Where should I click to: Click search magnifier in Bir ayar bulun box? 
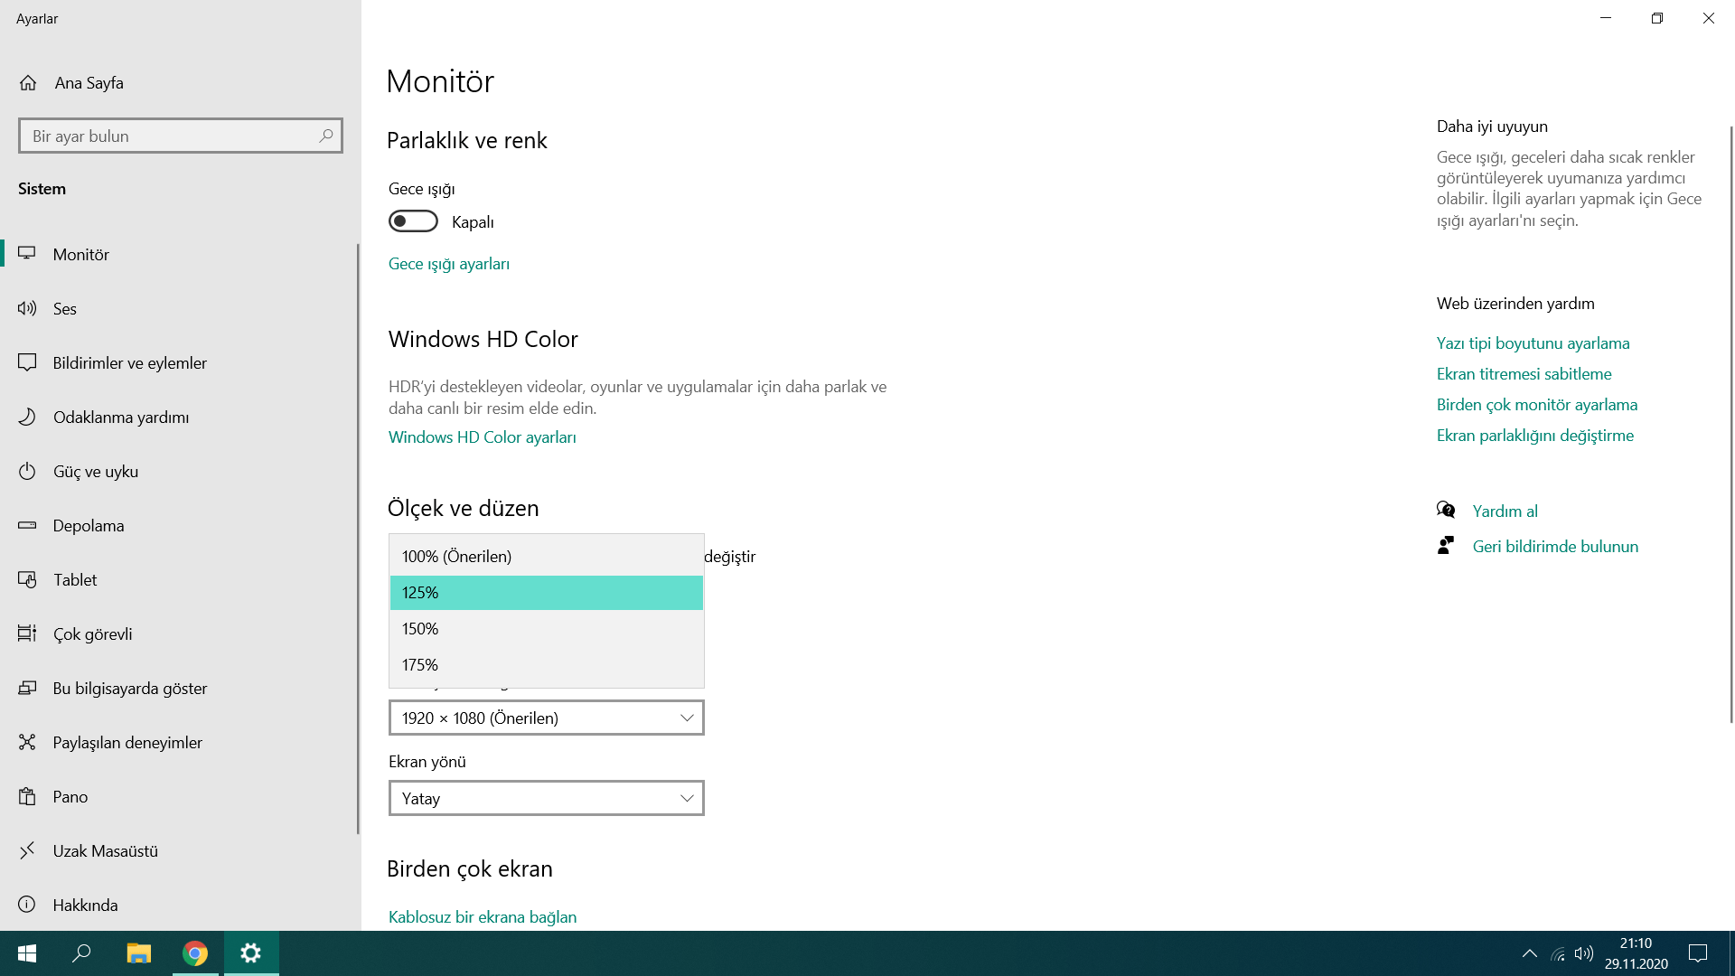[x=326, y=136]
